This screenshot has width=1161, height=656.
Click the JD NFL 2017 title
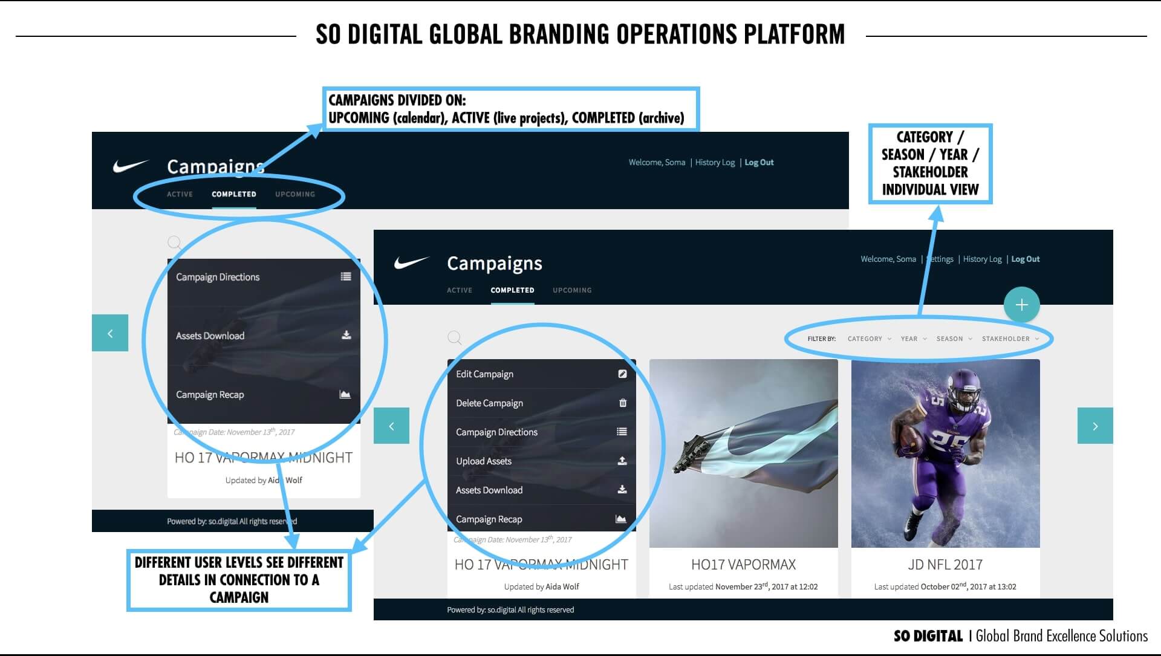[x=945, y=565]
